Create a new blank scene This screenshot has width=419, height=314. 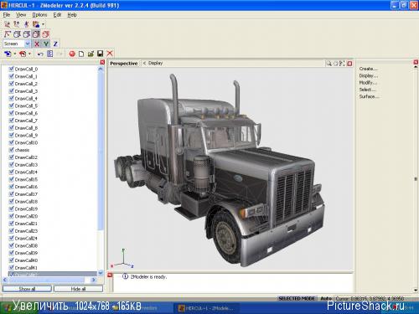point(81,54)
